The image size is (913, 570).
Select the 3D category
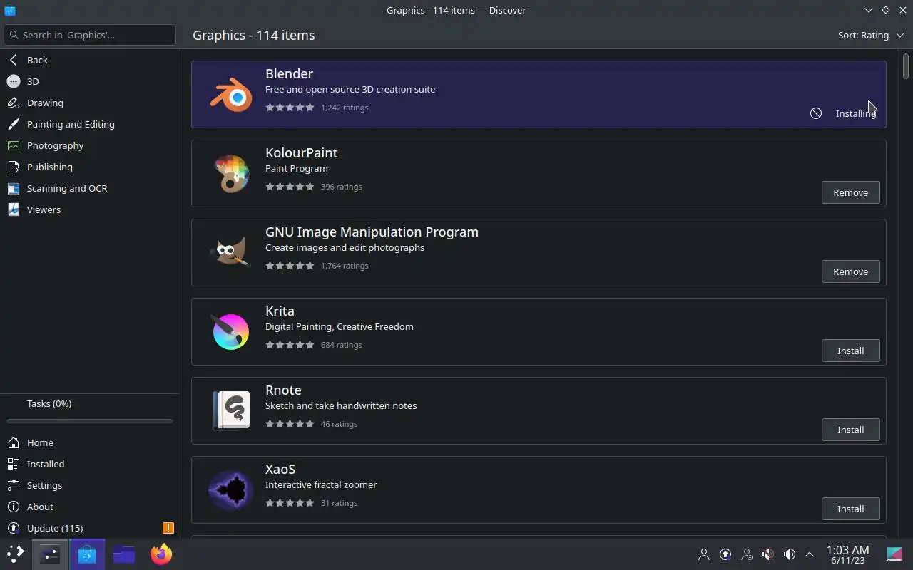pyautogui.click(x=90, y=81)
